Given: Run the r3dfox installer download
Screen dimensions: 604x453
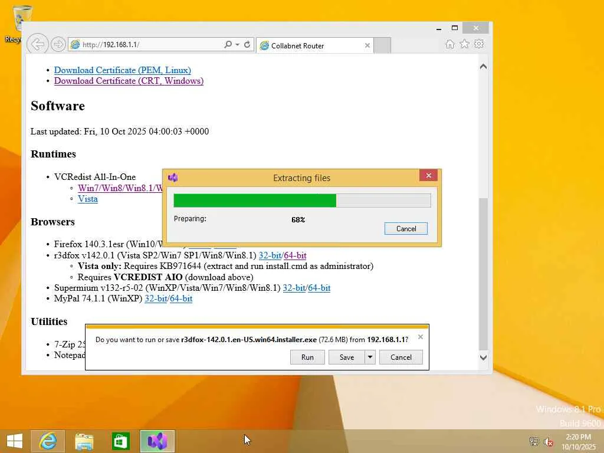Looking at the screenshot, I should point(307,357).
